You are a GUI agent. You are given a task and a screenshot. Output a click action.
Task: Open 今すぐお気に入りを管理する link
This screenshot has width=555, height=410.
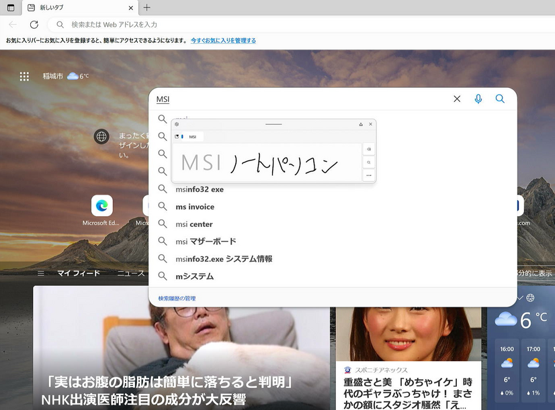[x=223, y=41]
